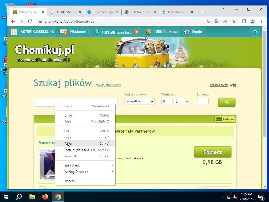Screen dimensions: 269x202
Task: Open a new tab with the plus icon
Action: click(202, 12)
